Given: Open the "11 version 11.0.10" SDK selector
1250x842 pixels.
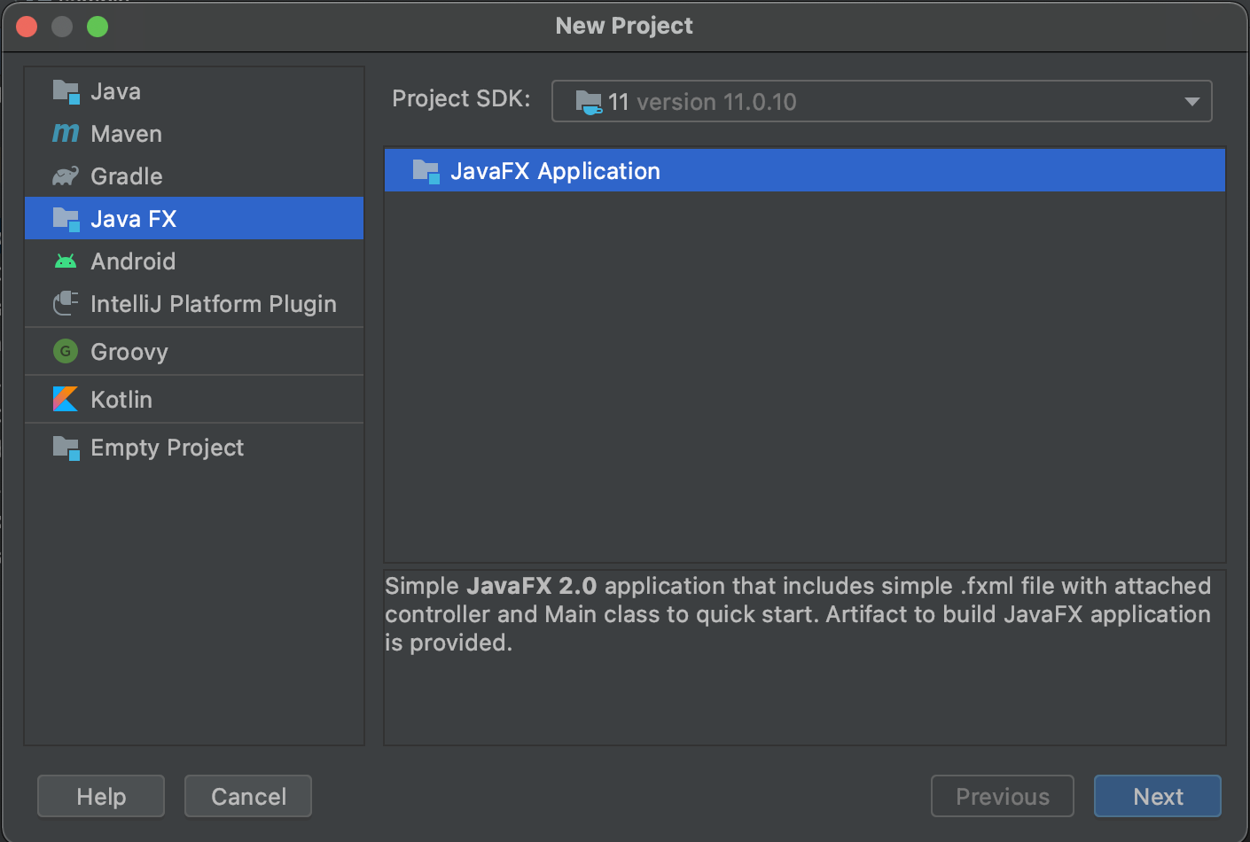Looking at the screenshot, I should coord(882,101).
